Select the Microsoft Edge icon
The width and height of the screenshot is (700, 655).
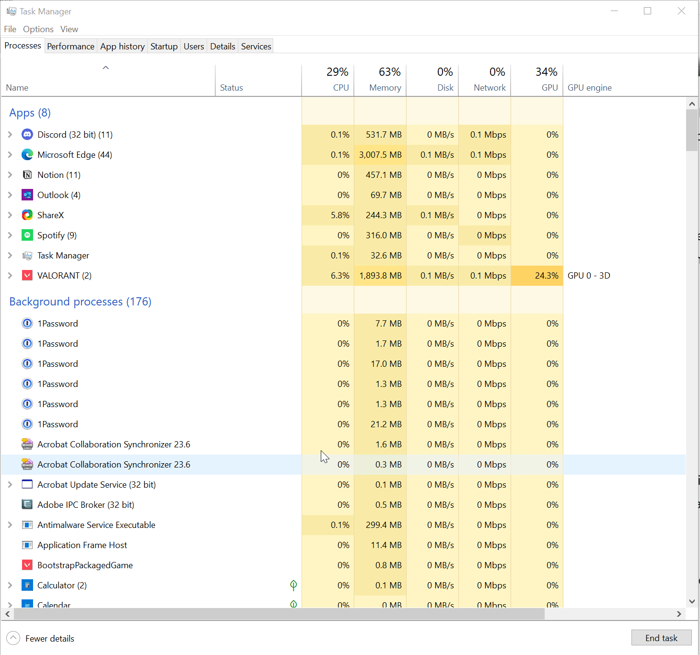tap(27, 155)
